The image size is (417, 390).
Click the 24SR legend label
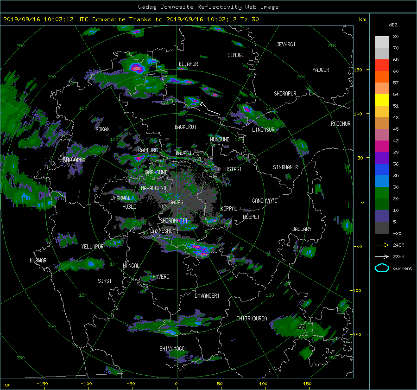398,245
